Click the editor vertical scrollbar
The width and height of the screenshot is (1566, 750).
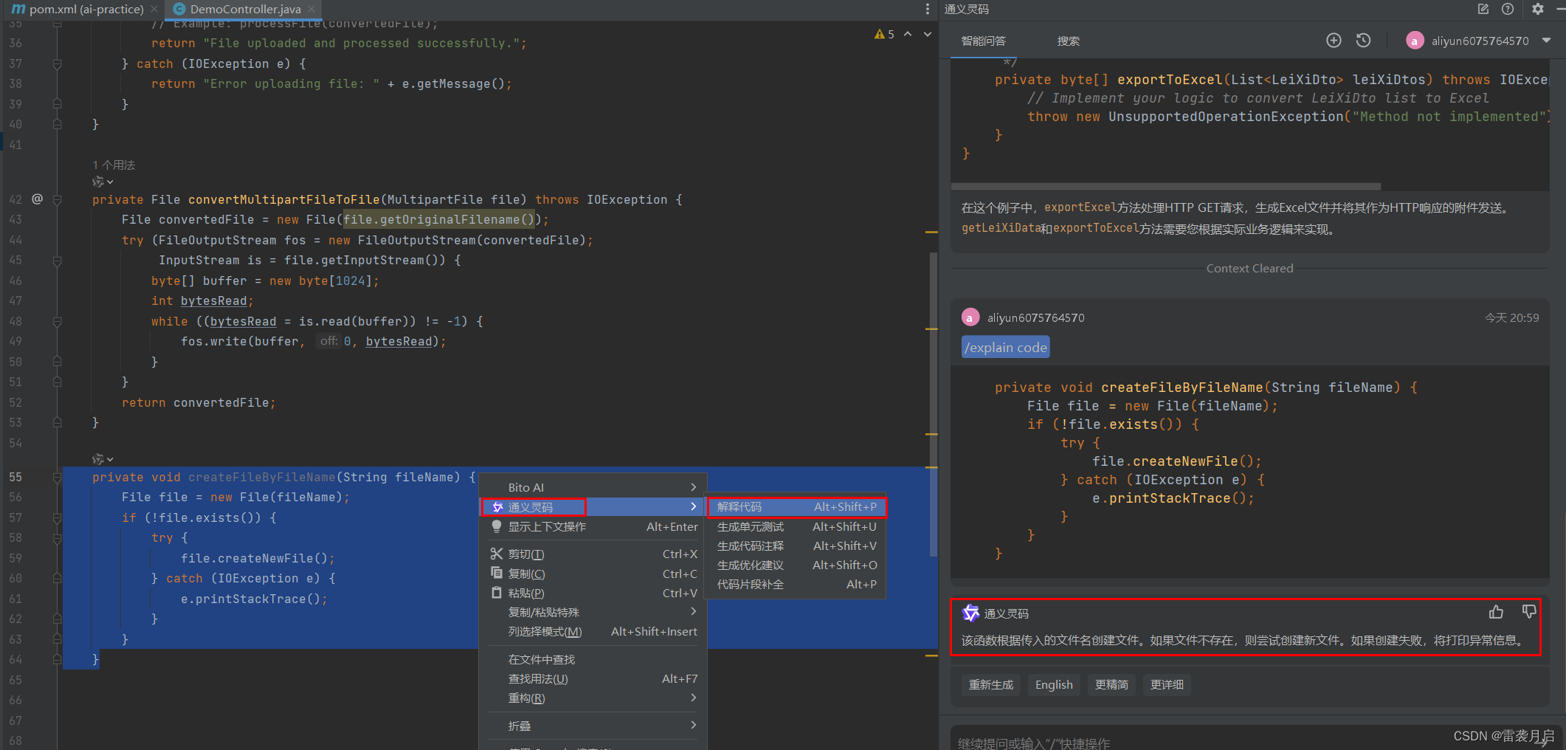(933, 403)
